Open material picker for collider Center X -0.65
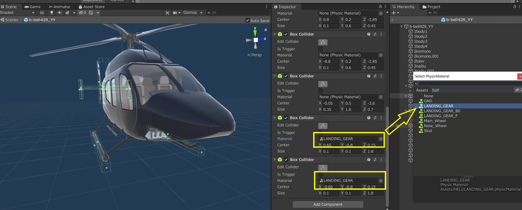522x210 pixels. (381, 180)
